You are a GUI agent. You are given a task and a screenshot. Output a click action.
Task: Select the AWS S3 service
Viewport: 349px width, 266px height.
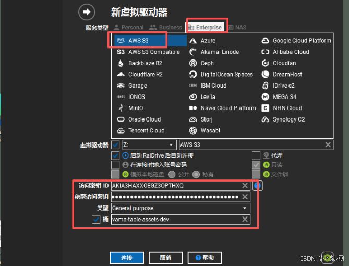tap(150, 41)
